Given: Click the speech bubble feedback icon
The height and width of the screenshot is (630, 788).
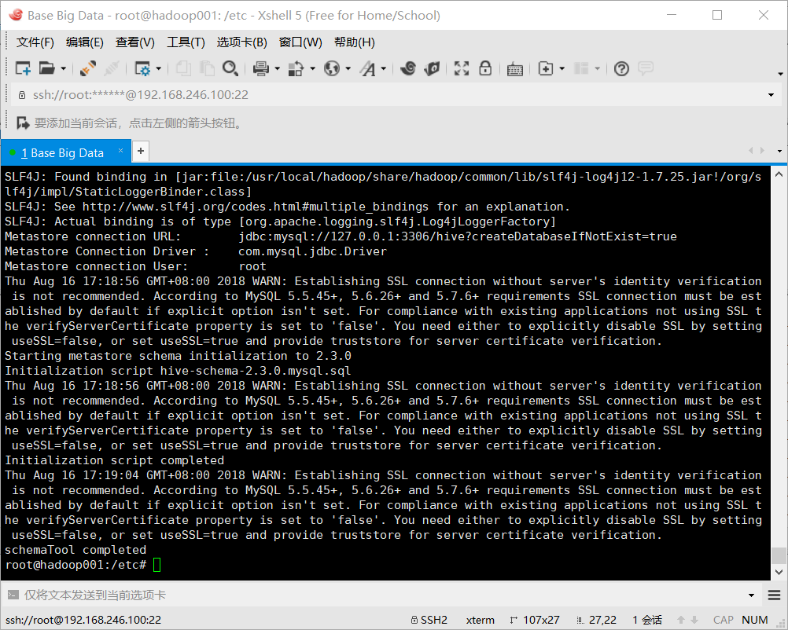Looking at the screenshot, I should click(646, 68).
